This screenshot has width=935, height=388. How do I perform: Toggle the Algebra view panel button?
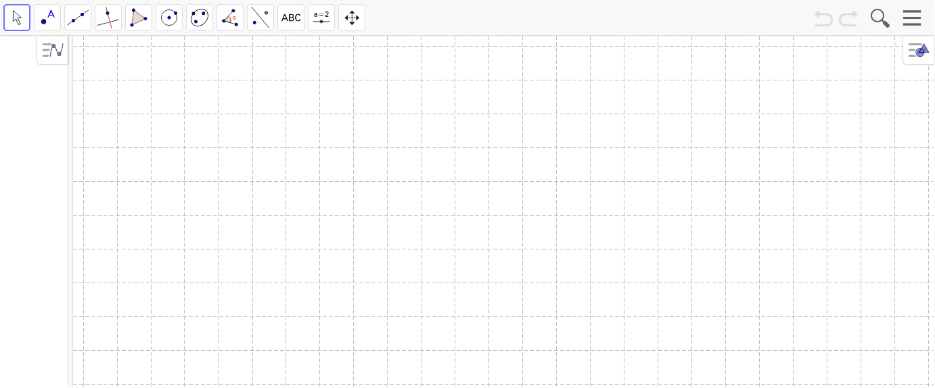tap(53, 50)
